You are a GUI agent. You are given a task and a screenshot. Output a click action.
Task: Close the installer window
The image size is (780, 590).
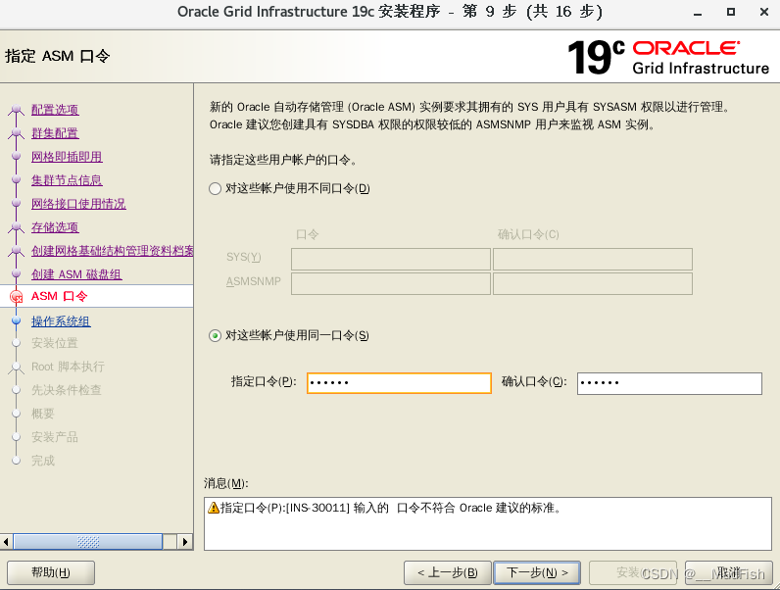click(764, 12)
